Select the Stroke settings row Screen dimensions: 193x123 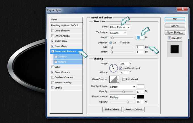[66, 88]
